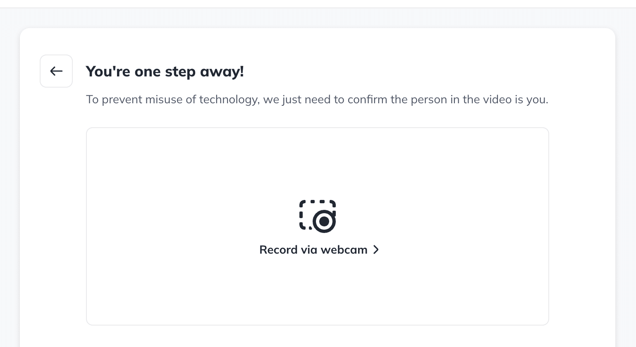Click the chevron beside Record via webcam
636x347 pixels.
pyautogui.click(x=376, y=250)
